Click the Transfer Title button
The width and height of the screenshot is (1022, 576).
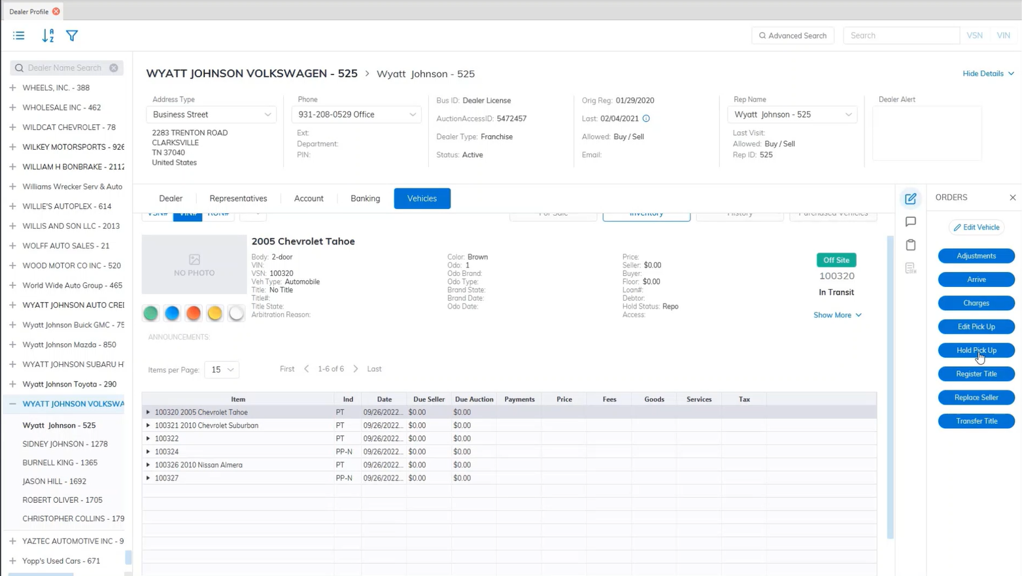[x=976, y=421]
